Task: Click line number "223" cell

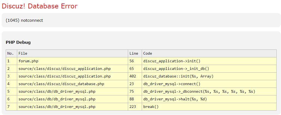Action: pyautogui.click(x=135, y=107)
